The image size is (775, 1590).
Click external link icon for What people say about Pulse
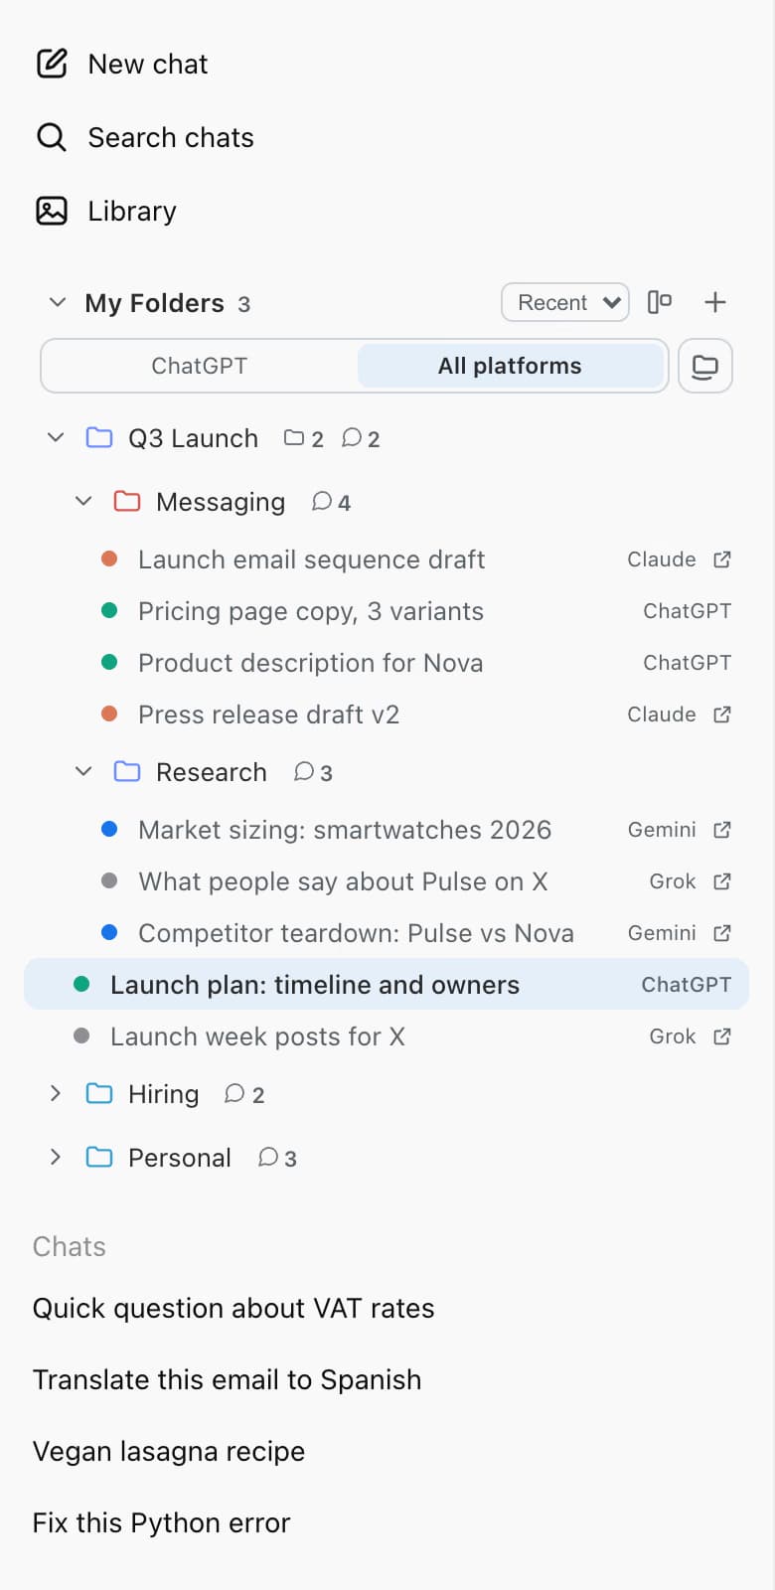pyautogui.click(x=722, y=881)
